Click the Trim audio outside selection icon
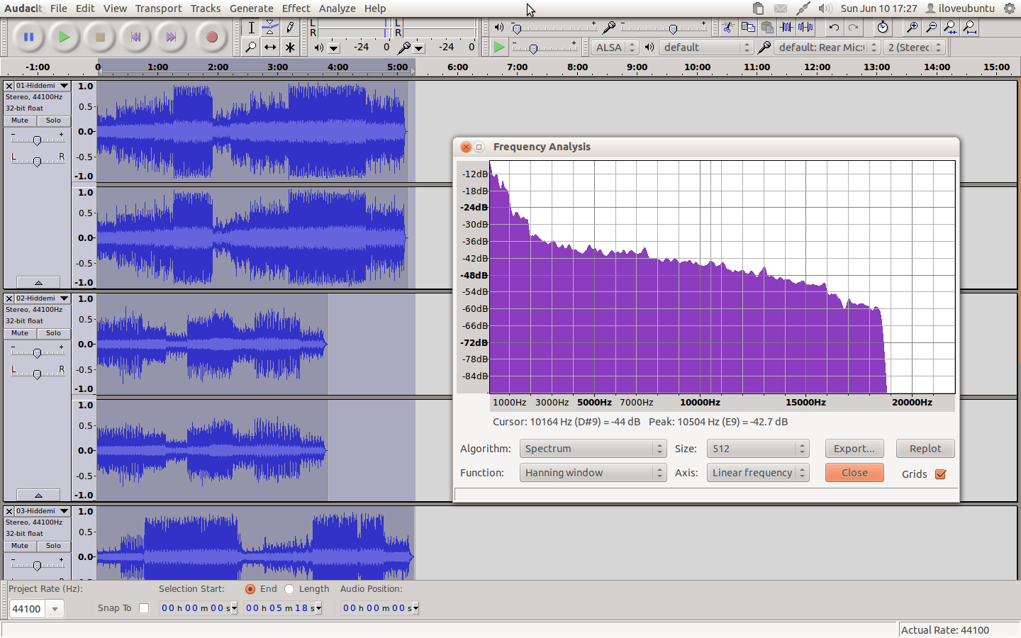 pos(786,28)
